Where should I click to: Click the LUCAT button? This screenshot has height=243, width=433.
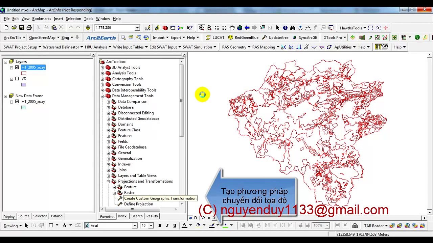click(x=215, y=37)
